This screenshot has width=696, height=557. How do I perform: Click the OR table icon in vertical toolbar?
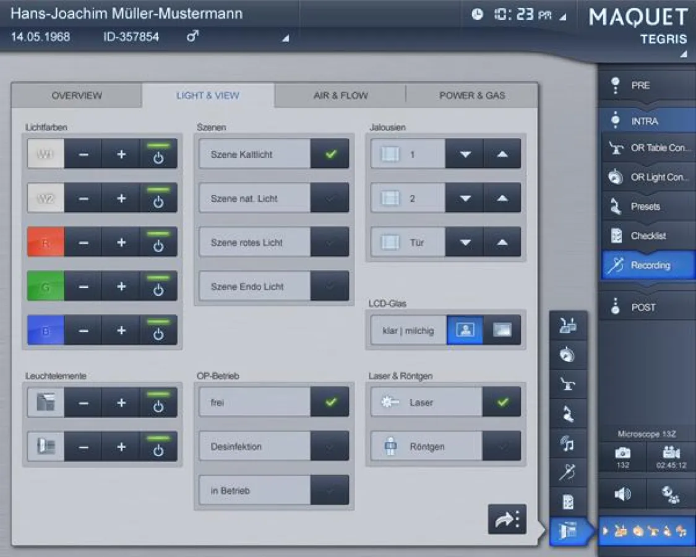(x=568, y=384)
